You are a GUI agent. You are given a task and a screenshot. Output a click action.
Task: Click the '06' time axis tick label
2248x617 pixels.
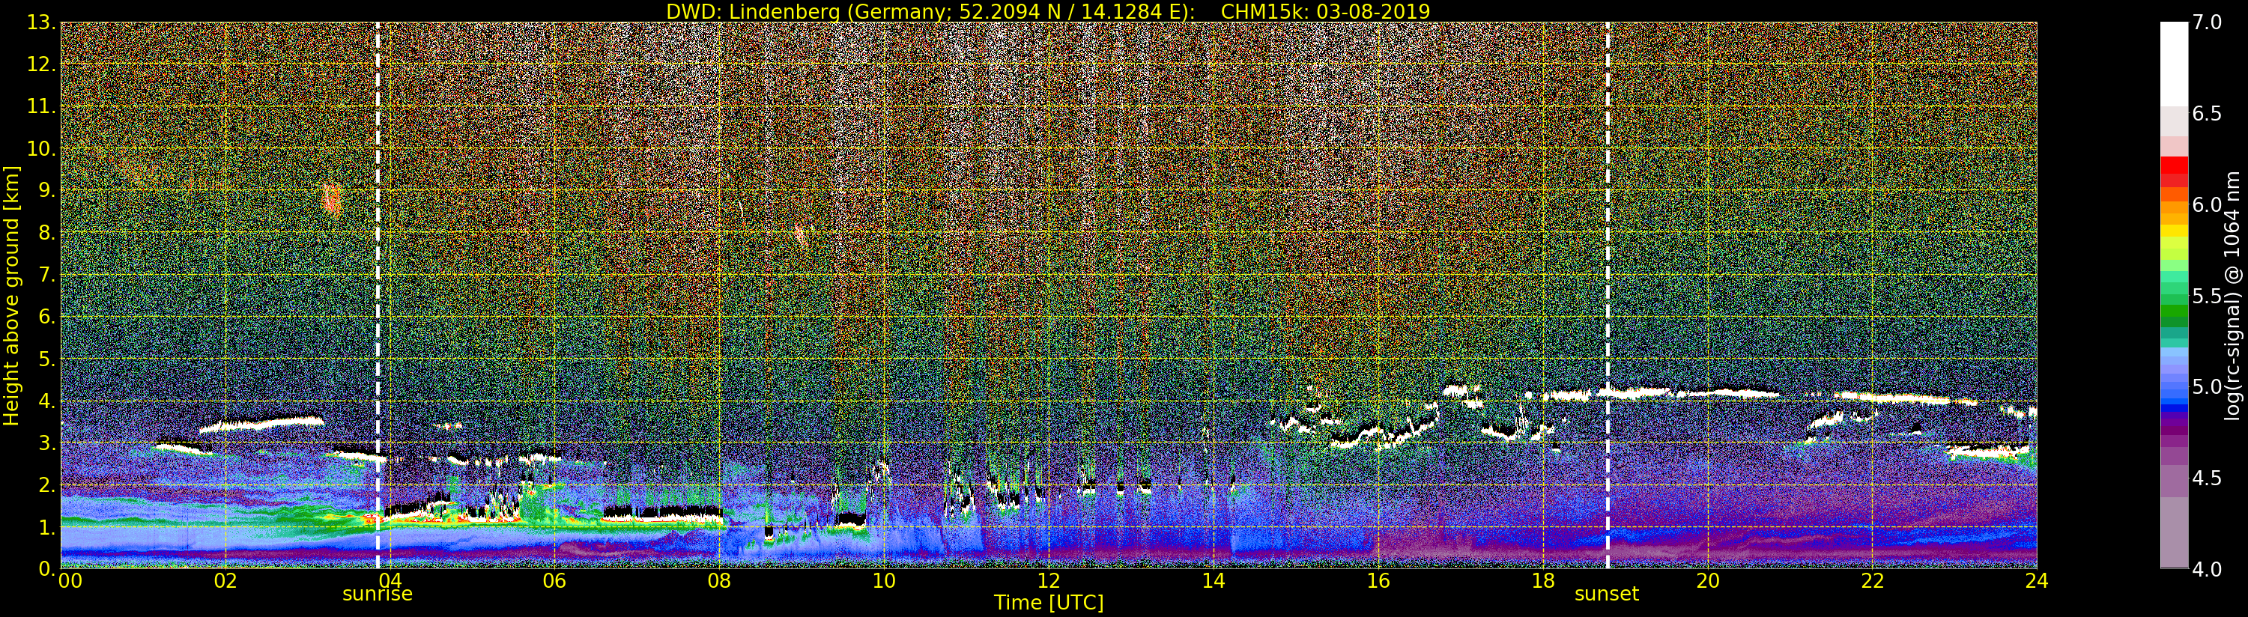[554, 581]
